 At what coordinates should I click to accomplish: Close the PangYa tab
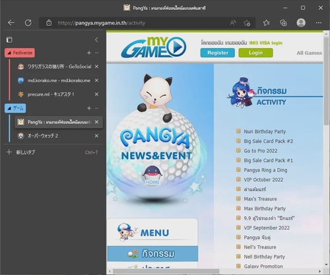pos(96,122)
